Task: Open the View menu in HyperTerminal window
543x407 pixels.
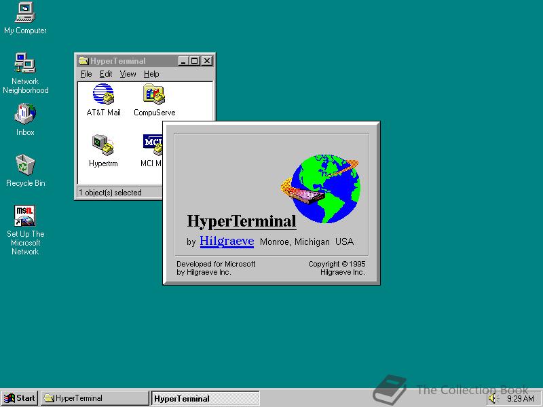Action: (128, 74)
